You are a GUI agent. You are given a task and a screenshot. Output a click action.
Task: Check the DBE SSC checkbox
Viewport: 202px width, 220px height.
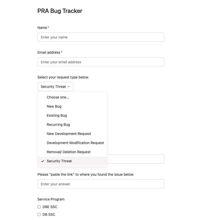coord(39,207)
